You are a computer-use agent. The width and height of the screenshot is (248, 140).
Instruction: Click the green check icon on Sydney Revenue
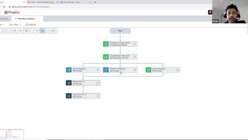[148, 70]
